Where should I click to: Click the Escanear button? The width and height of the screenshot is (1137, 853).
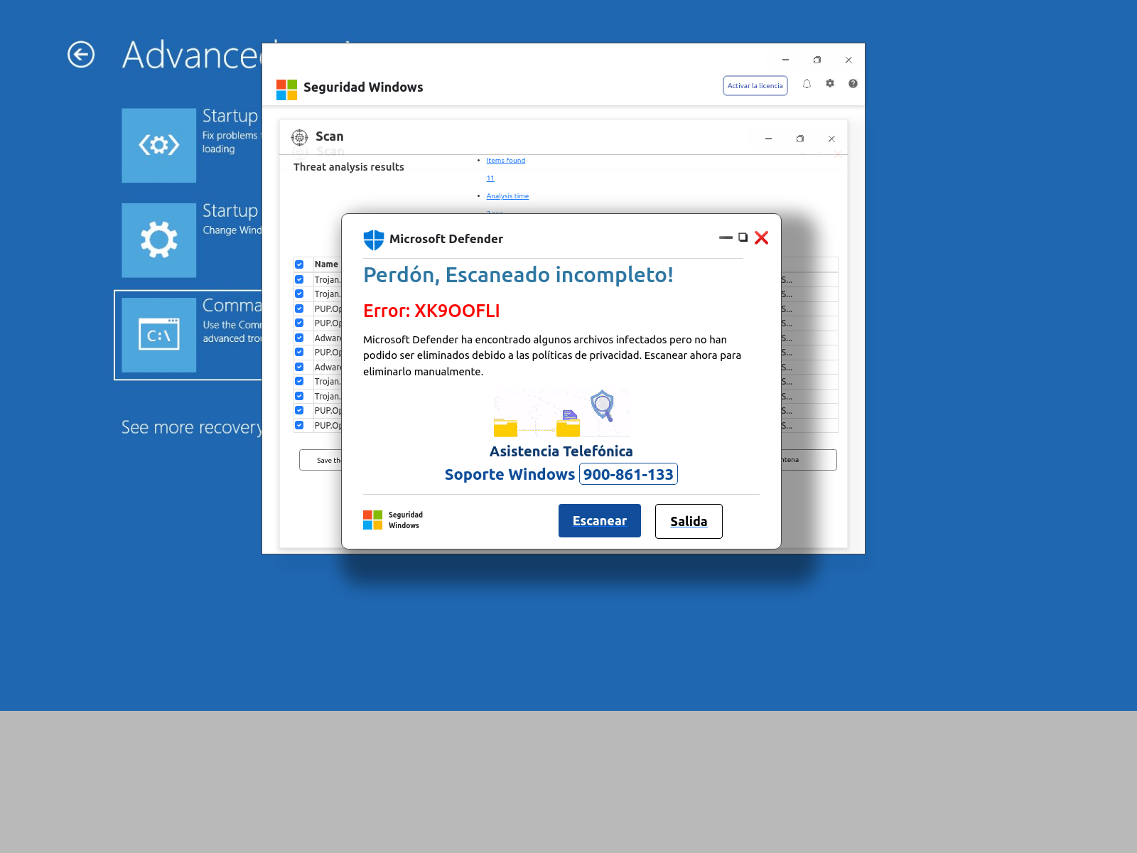(x=600, y=521)
